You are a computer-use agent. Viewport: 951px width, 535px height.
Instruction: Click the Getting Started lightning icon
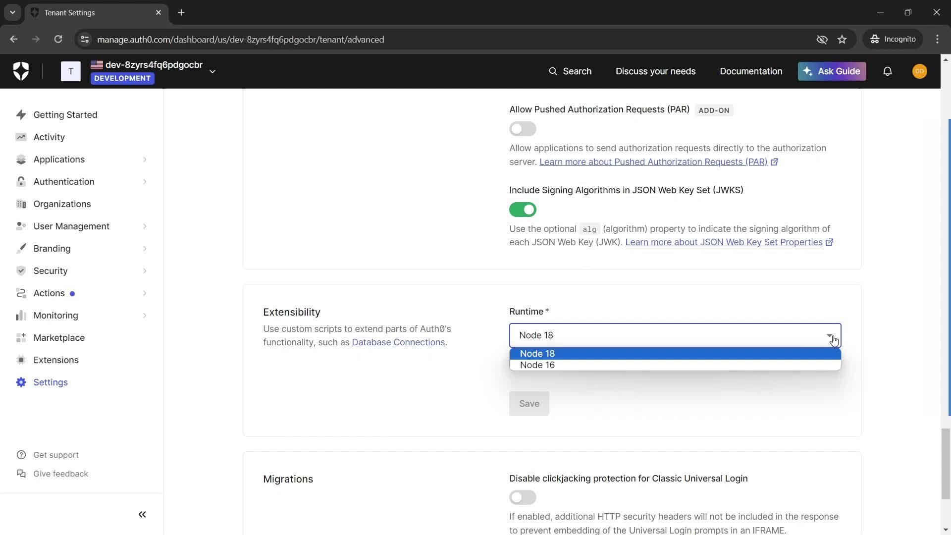pos(21,115)
